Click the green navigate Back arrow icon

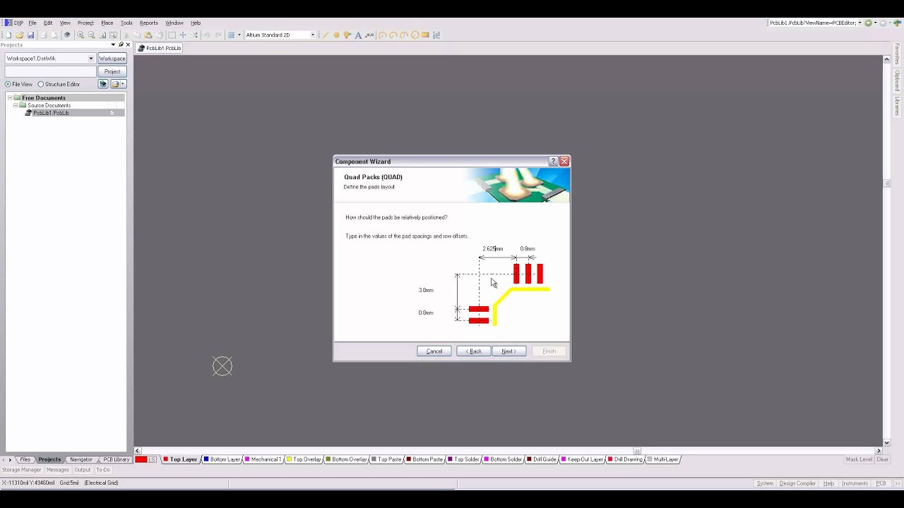[868, 23]
